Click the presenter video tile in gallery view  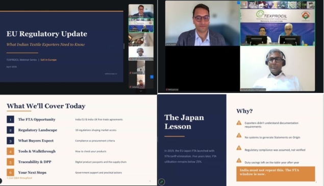[203, 23]
